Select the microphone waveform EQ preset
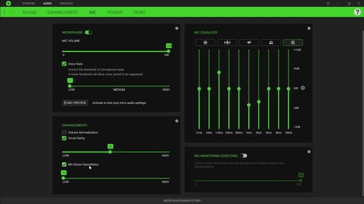The width and height of the screenshot is (364, 204). 227,42
